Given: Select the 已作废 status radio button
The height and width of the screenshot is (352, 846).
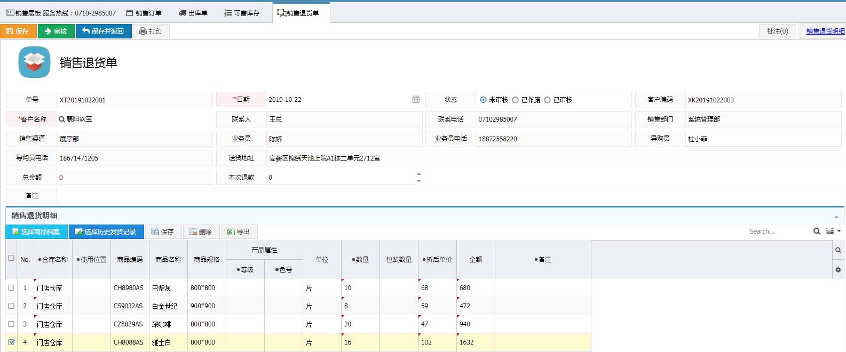Looking at the screenshot, I should point(516,100).
